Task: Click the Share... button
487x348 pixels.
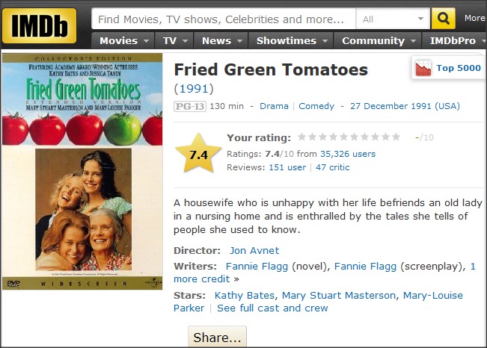Action: coord(217,338)
